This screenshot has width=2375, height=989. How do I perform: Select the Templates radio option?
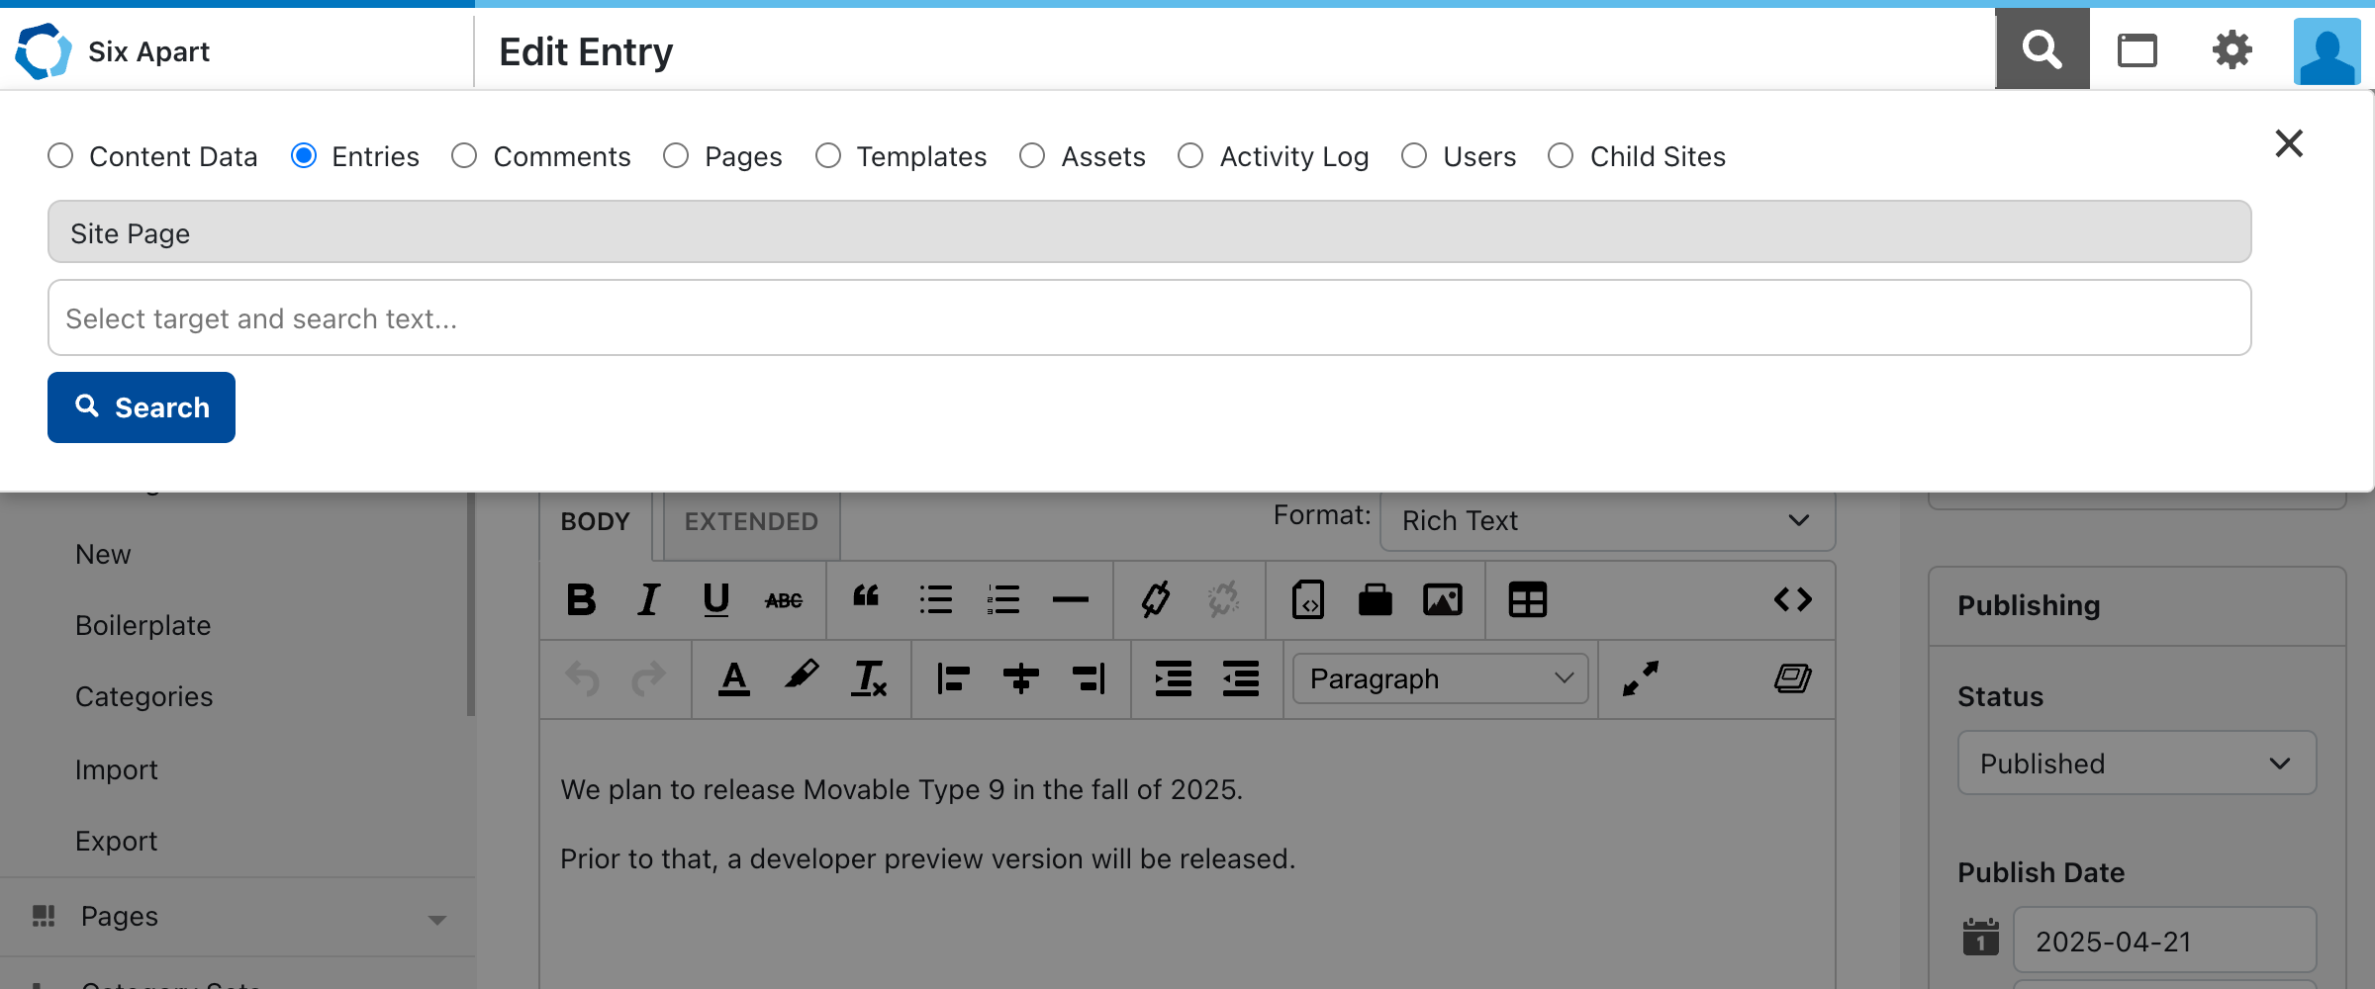(x=828, y=156)
